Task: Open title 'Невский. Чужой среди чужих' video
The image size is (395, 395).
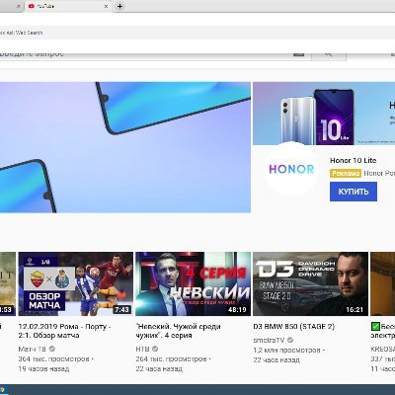Action: 178,331
